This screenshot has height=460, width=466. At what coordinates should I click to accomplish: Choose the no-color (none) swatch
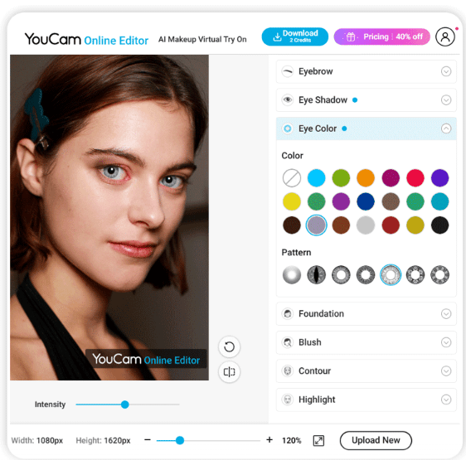click(292, 178)
